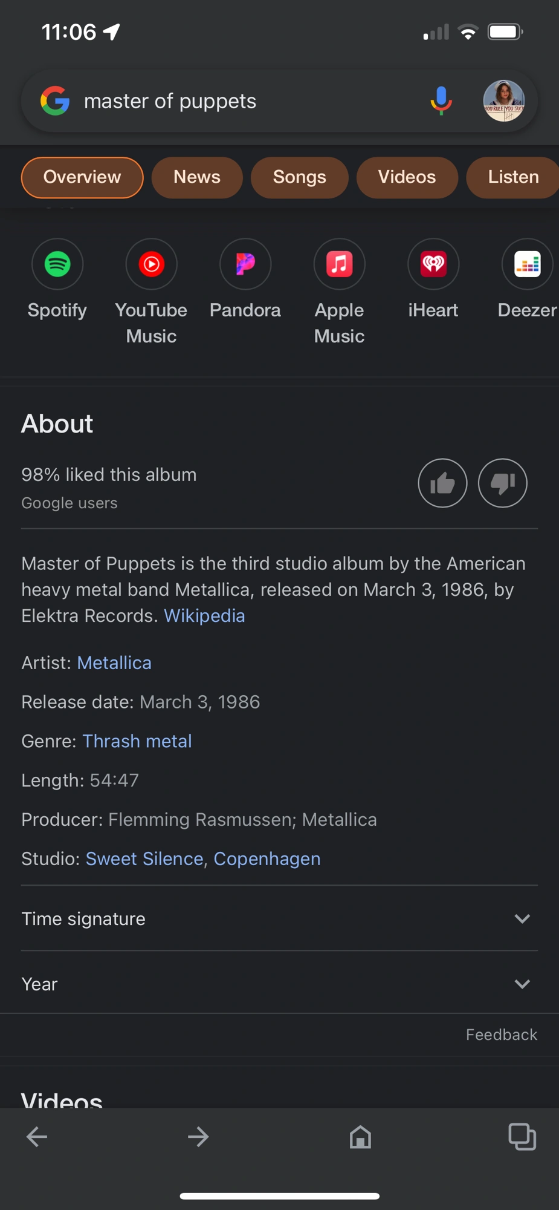
Task: Dislike the album with thumbs down
Action: (x=502, y=483)
